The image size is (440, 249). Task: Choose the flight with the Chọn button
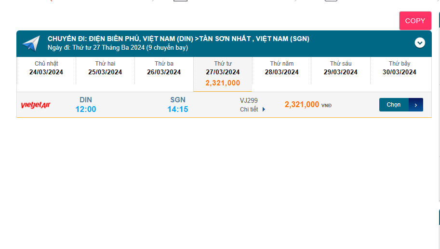click(x=394, y=105)
